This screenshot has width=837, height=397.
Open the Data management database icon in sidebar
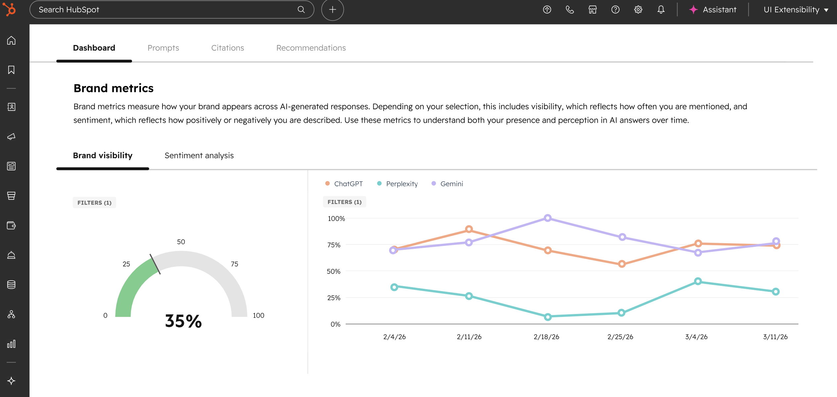tap(11, 285)
